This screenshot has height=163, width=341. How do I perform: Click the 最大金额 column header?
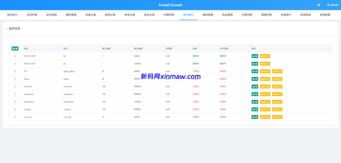(x=138, y=48)
